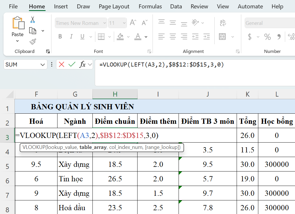Click table_array in the VLOOKUP tooltip

tap(93, 147)
